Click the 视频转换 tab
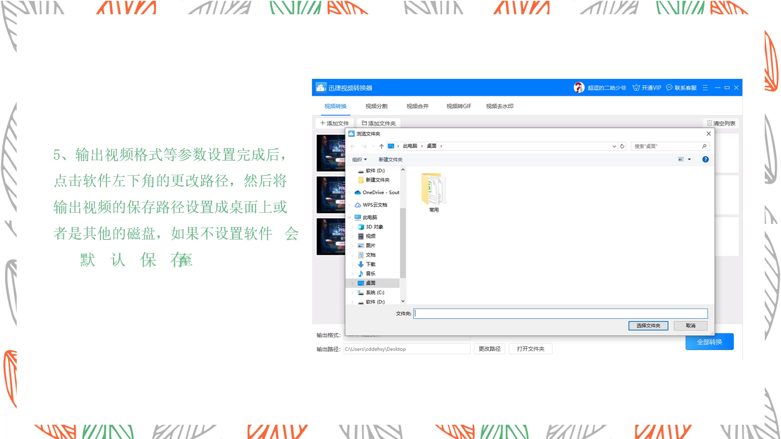Image resolution: width=781 pixels, height=439 pixels. 335,106
